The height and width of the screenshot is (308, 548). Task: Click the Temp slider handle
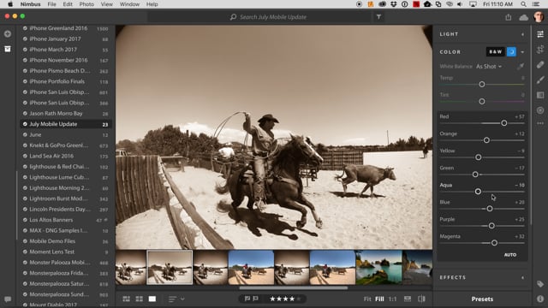pos(481,85)
